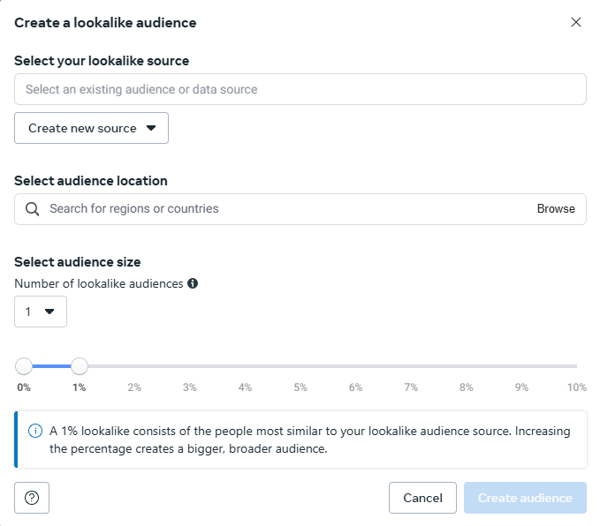The width and height of the screenshot is (600, 526).
Task: Cancel the lookalike audience creation
Action: 422,498
